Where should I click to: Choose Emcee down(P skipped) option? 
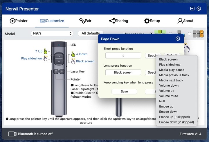(x=176, y=122)
